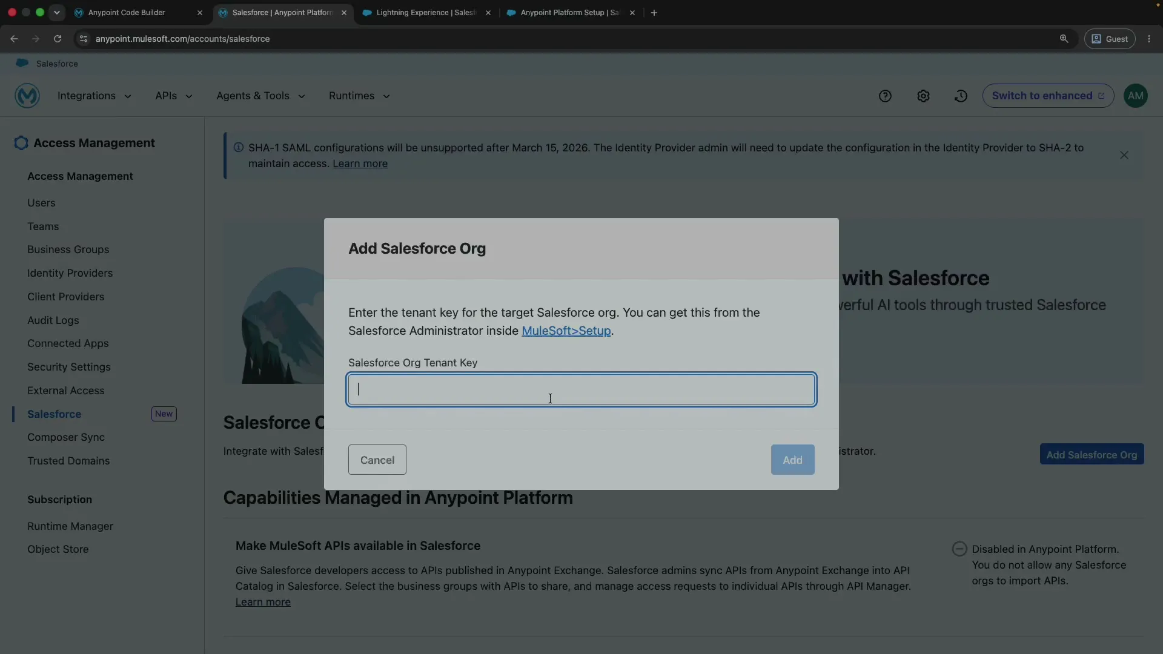
Task: Close the Anypoint Platform Setup tab
Action: click(x=632, y=13)
